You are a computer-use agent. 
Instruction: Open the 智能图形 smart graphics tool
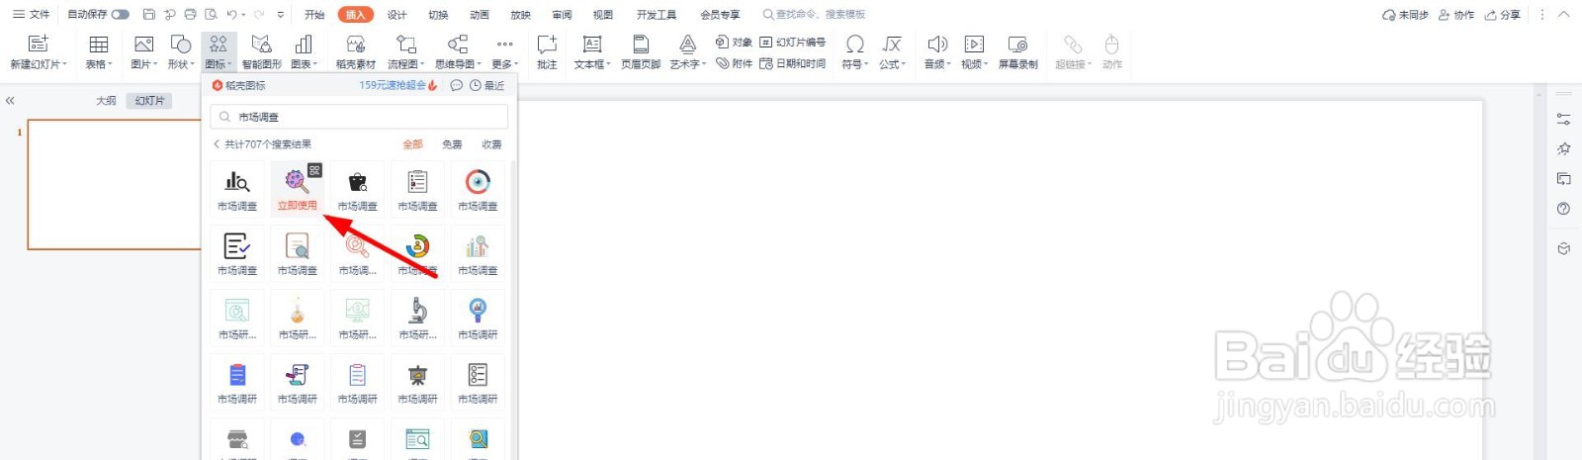[262, 51]
